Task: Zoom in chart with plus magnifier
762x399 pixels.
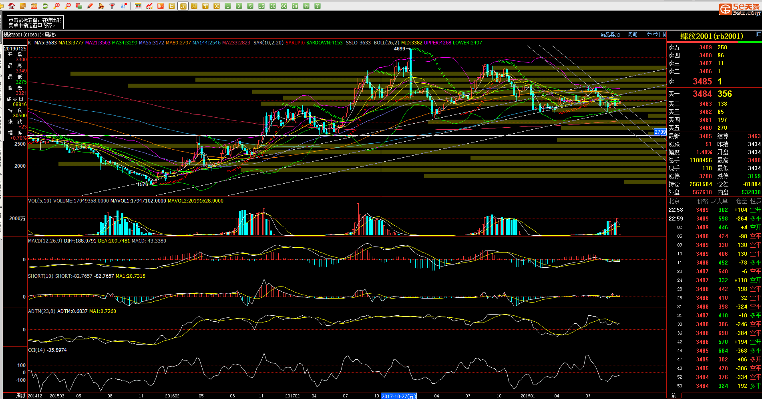Action: [x=56, y=6]
